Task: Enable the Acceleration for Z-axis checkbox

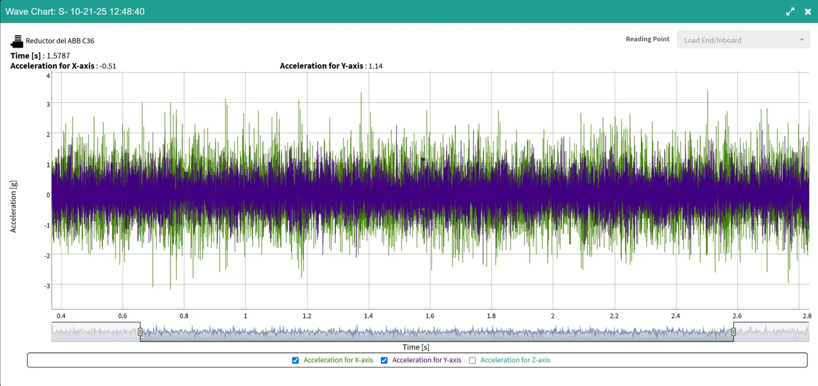Action: [x=473, y=360]
